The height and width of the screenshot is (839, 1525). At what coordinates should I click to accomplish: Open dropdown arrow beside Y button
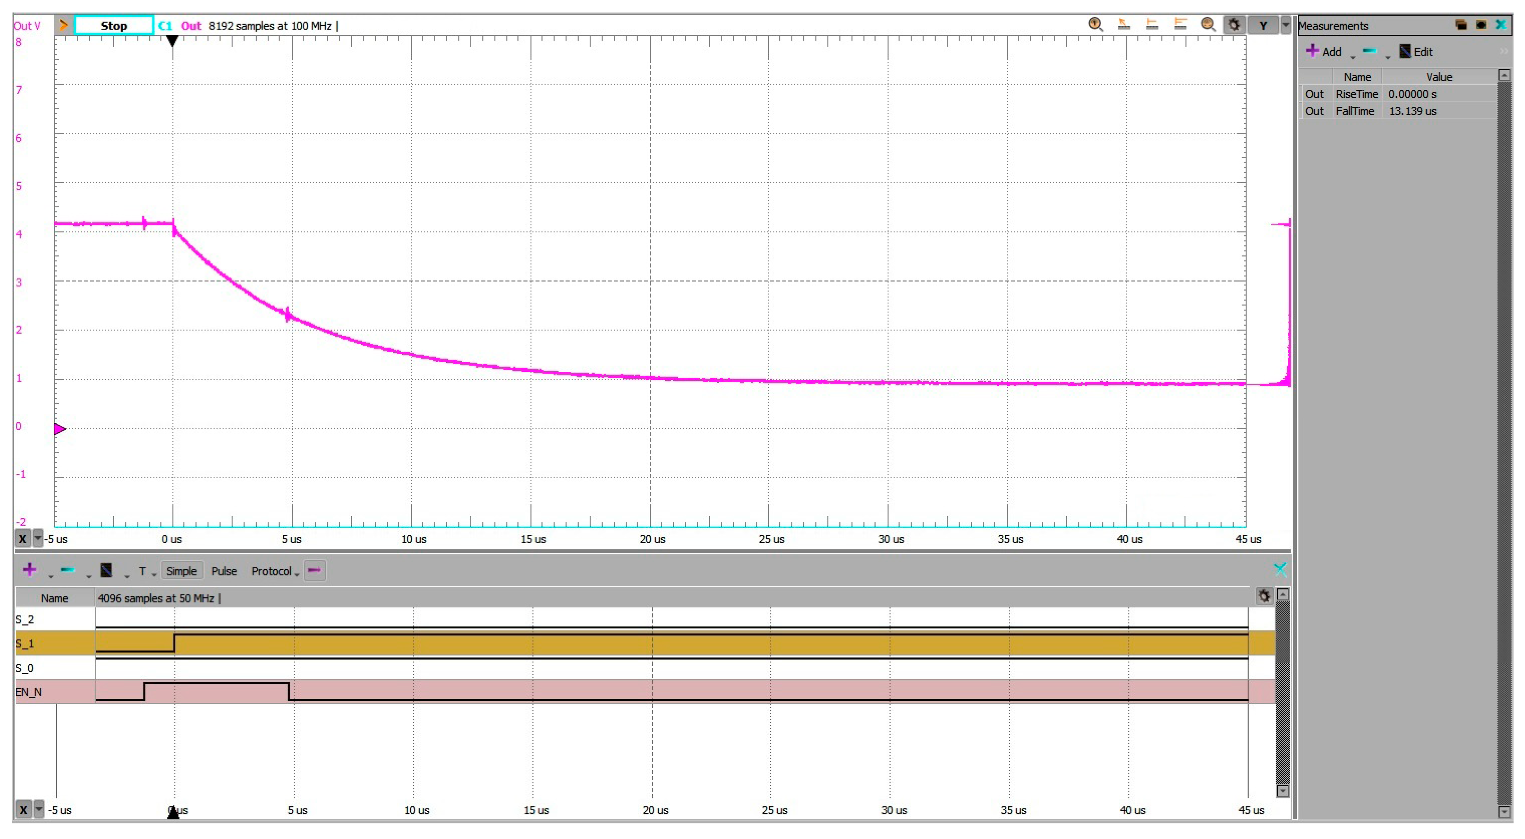pos(1285,25)
